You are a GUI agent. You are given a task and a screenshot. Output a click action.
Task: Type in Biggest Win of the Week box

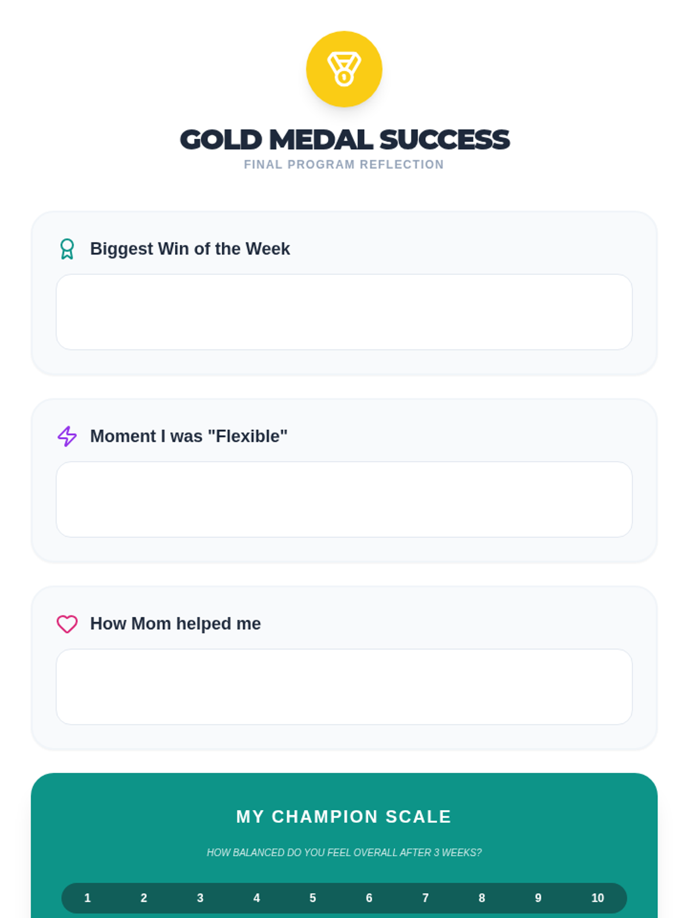(x=344, y=312)
